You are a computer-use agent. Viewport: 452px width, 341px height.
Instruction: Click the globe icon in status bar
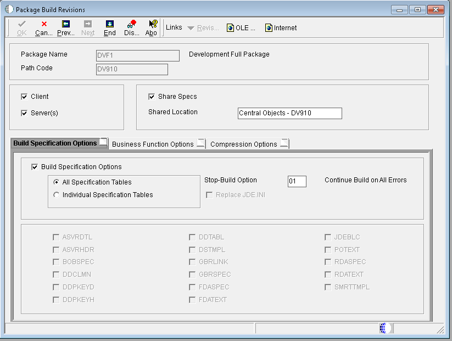click(385, 328)
